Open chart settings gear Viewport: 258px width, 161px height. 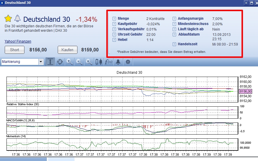(x=128, y=62)
